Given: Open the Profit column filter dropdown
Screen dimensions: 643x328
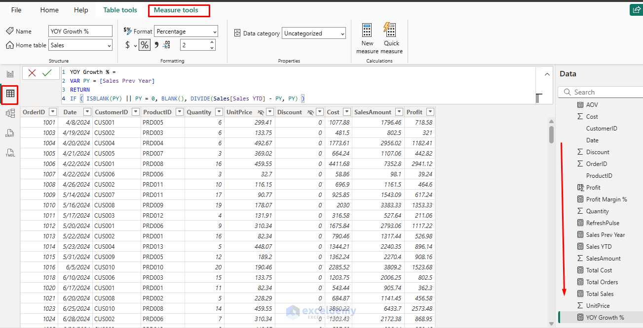Looking at the screenshot, I should (430, 112).
